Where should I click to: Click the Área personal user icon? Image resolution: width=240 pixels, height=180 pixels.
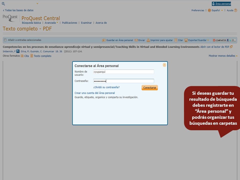click(x=213, y=4)
